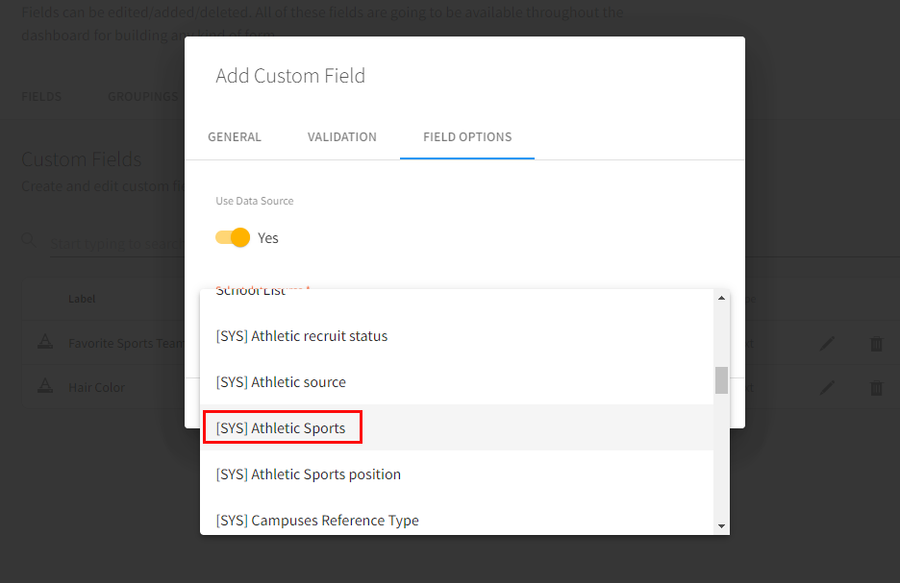Click field type icon beside Hair Color
Image resolution: width=900 pixels, height=583 pixels.
[x=44, y=387]
